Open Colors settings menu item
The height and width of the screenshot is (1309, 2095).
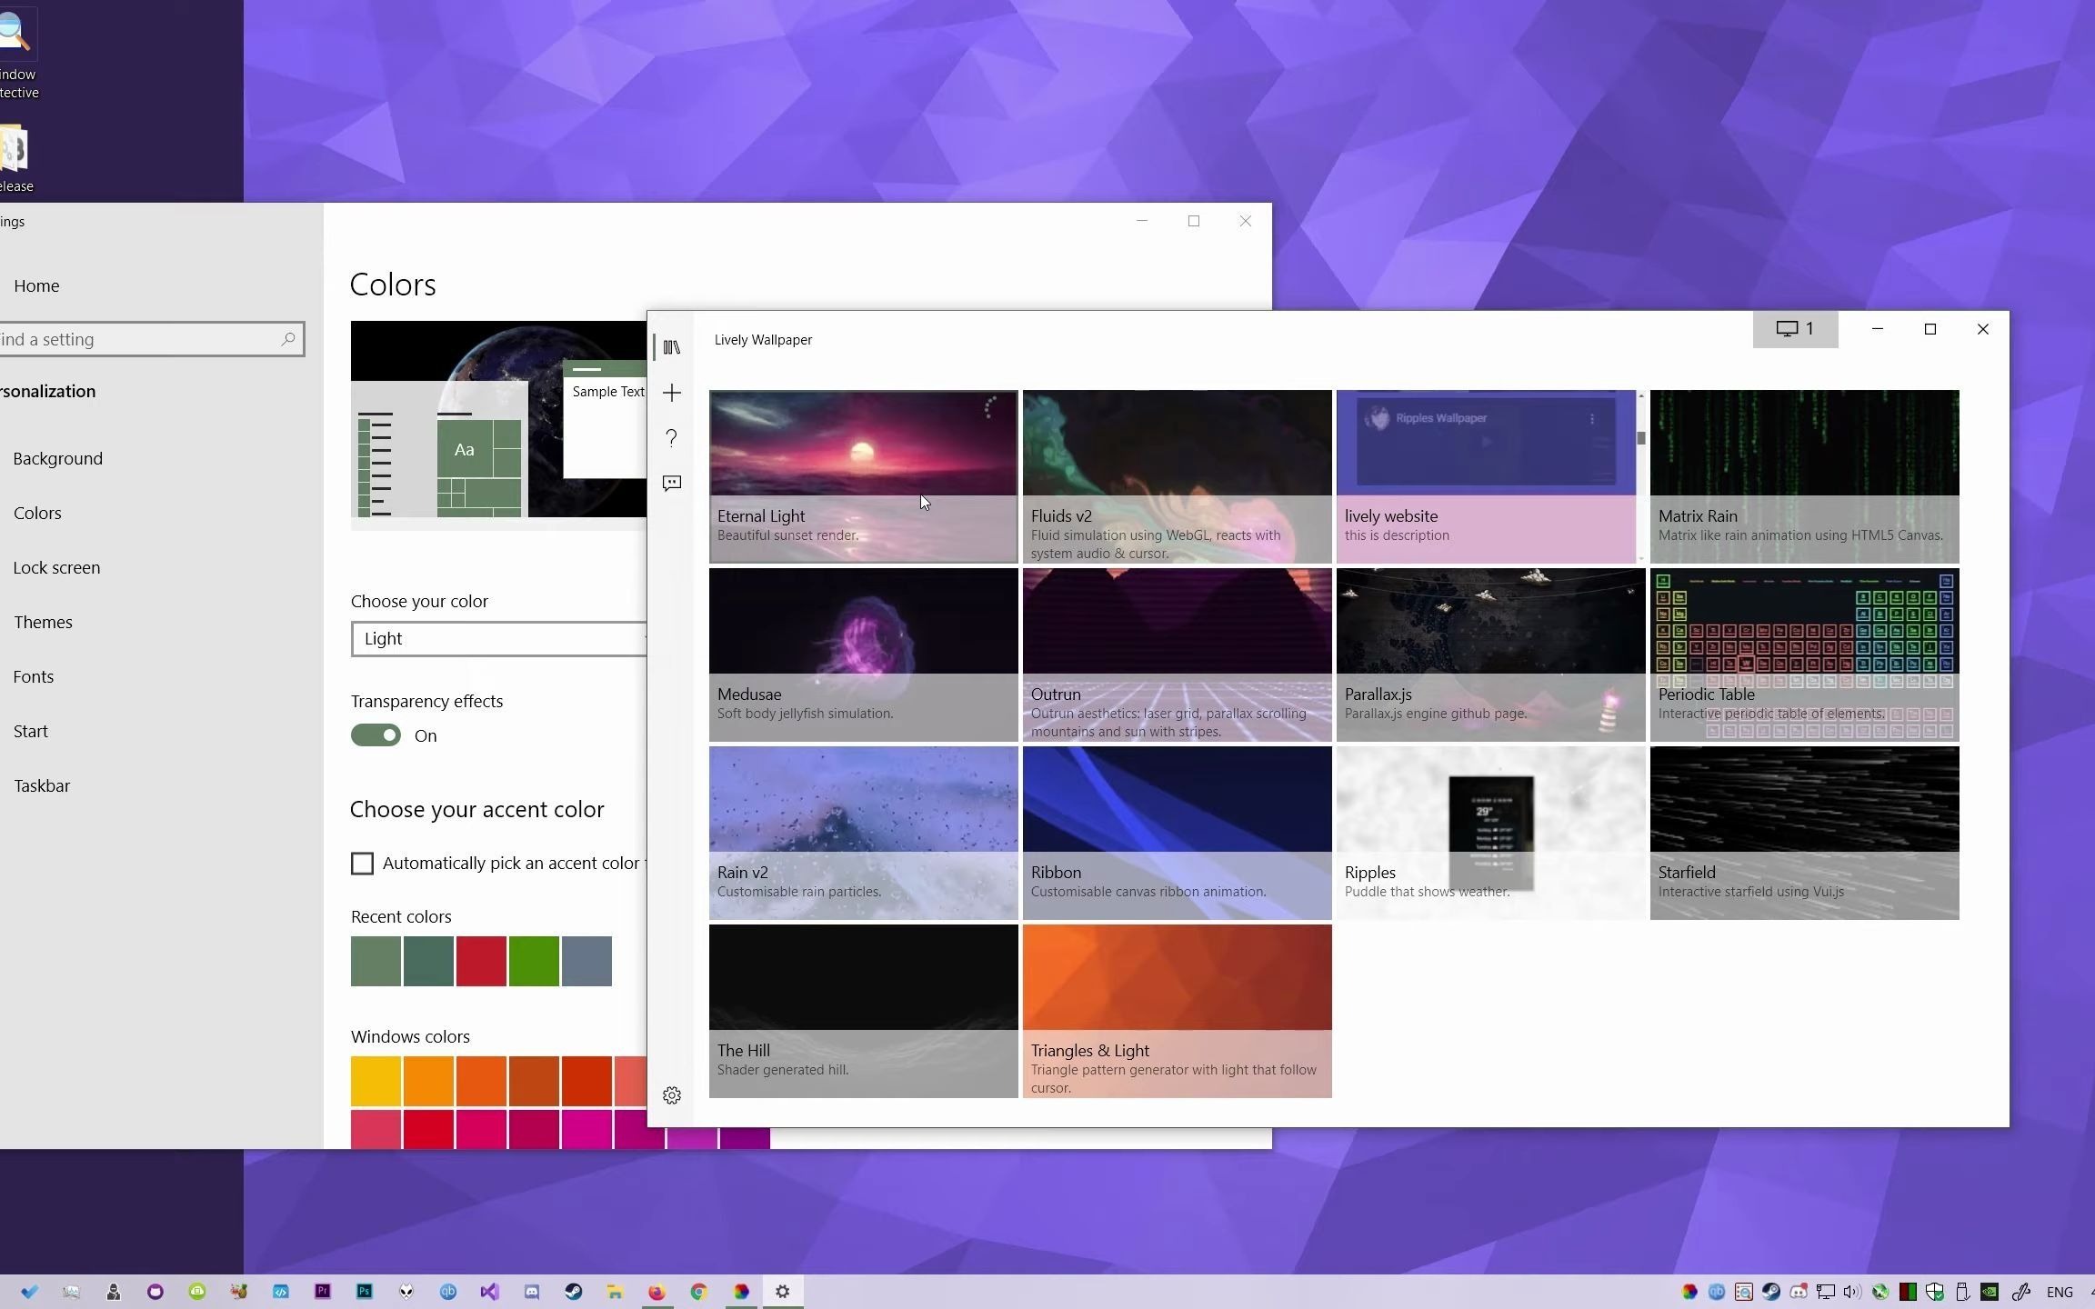pos(36,511)
